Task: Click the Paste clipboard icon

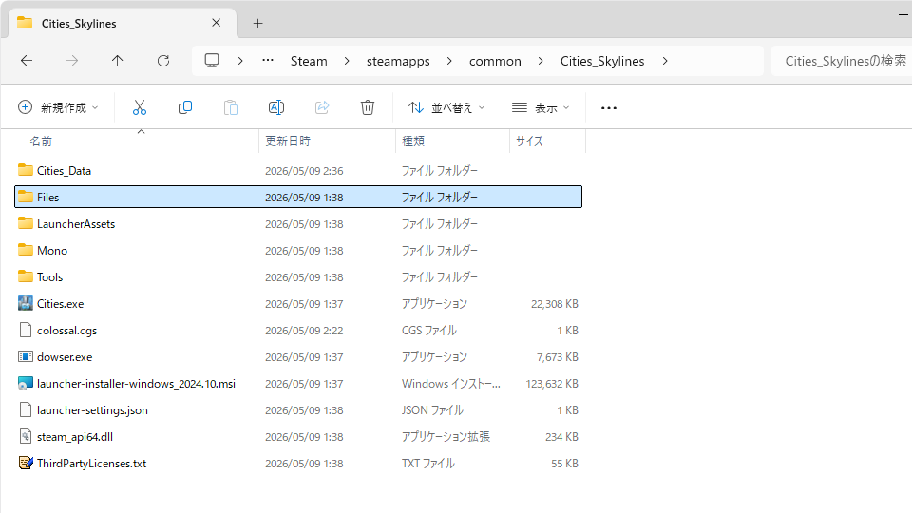Action: point(231,107)
